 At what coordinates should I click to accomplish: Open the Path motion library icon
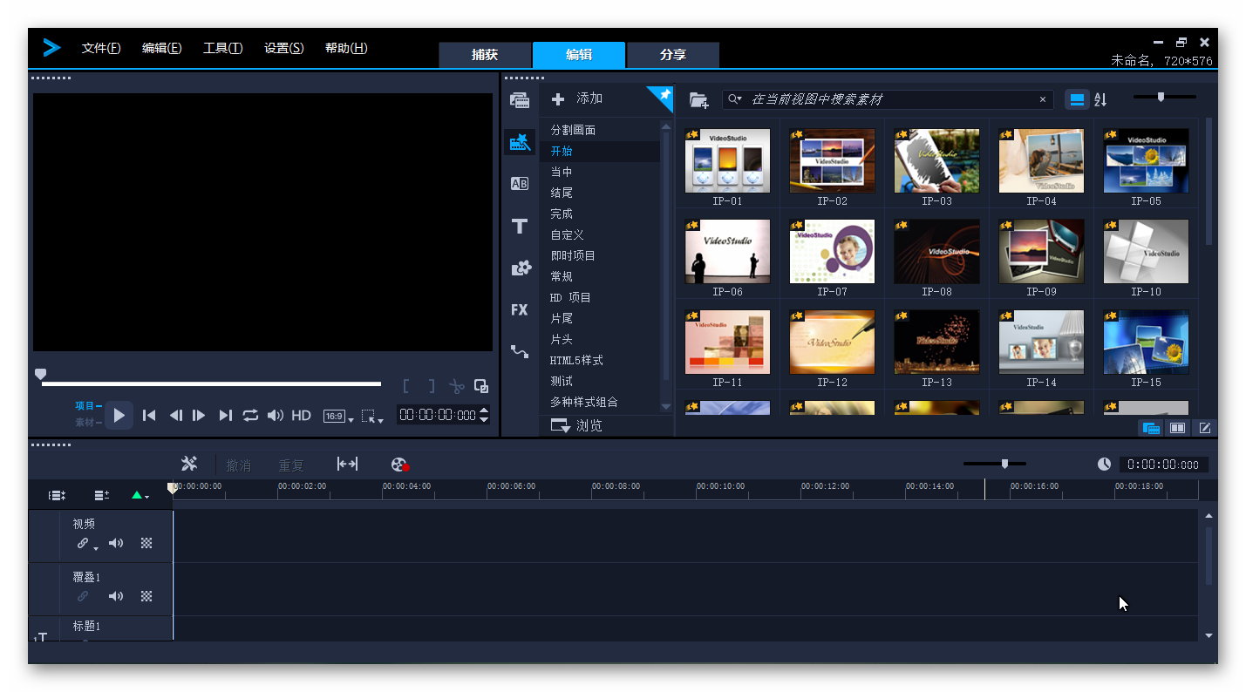[x=520, y=351]
